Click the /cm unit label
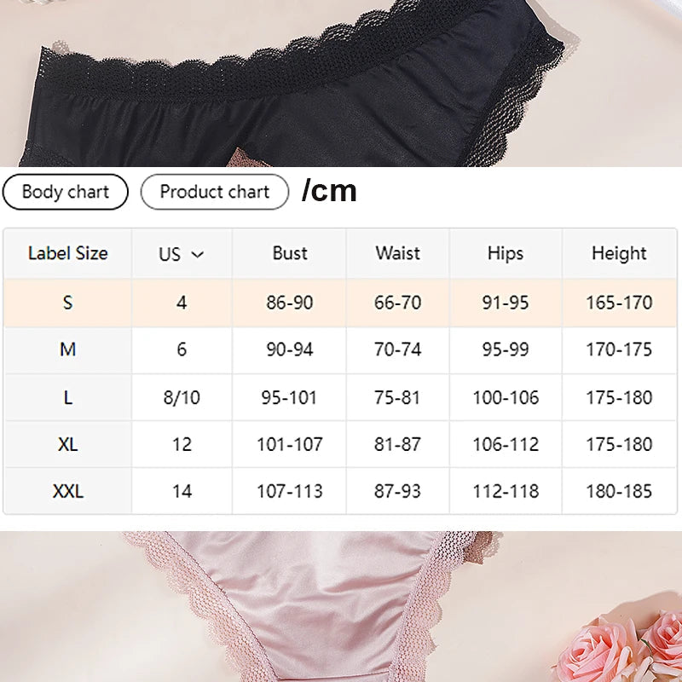Image resolution: width=682 pixels, height=682 pixels. point(329,191)
